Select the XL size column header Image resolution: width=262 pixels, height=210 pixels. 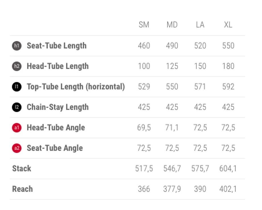228,25
